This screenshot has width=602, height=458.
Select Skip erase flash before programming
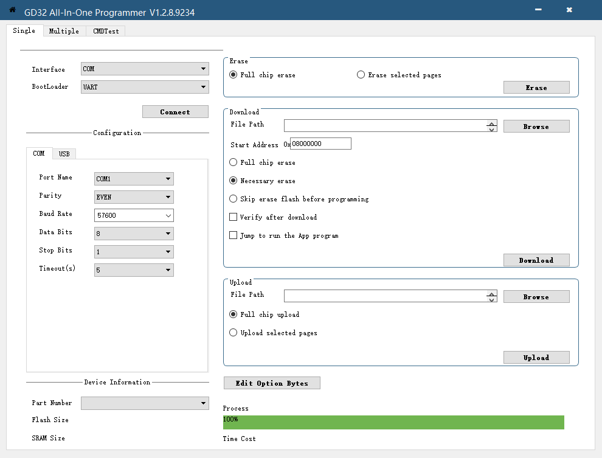(x=234, y=199)
